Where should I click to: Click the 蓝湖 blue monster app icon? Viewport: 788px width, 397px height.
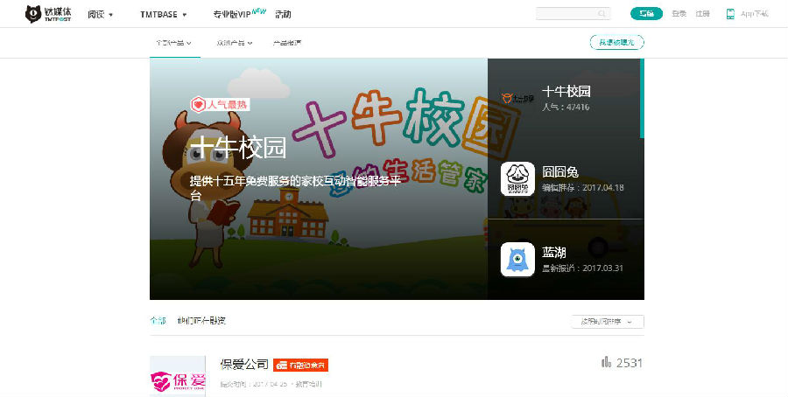517,260
